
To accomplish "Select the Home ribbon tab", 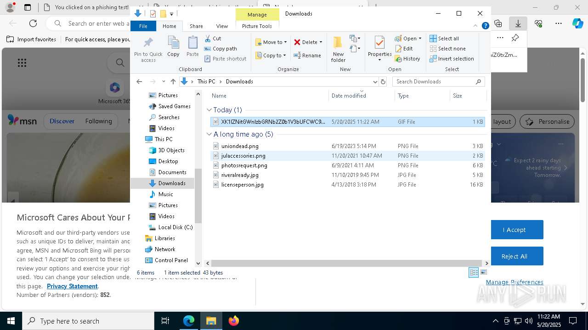I will click(170, 26).
